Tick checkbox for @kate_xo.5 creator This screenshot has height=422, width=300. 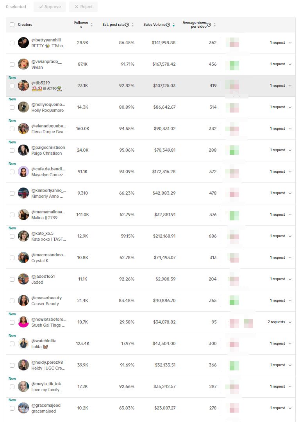(x=12, y=236)
